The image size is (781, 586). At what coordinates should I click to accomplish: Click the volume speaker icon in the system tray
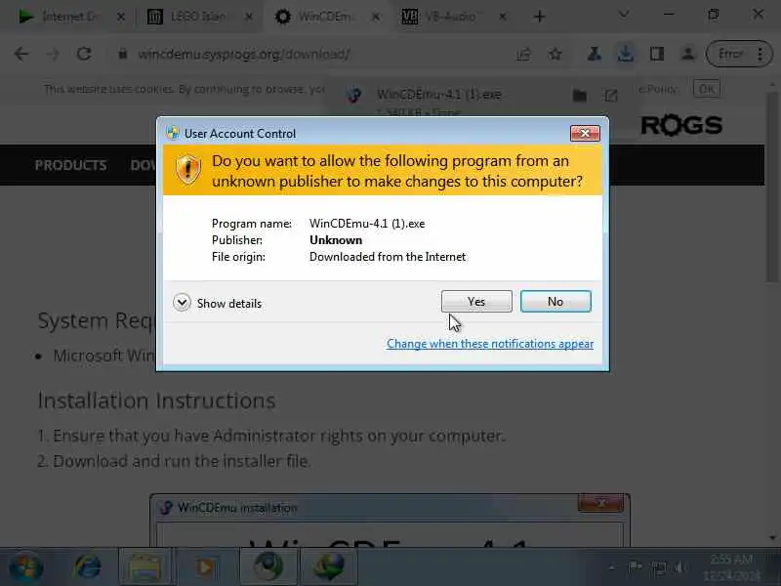[x=679, y=567]
